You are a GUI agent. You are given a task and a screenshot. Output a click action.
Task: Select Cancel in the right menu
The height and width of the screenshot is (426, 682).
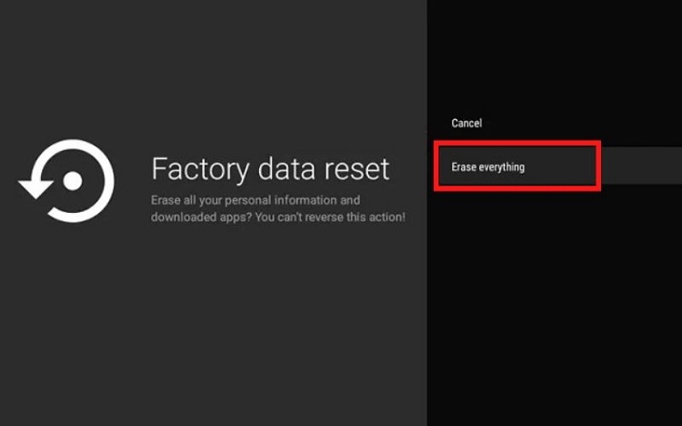tap(466, 123)
